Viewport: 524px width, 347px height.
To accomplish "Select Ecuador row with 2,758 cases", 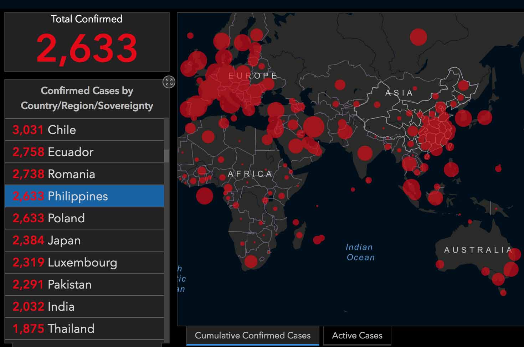I will coord(84,152).
